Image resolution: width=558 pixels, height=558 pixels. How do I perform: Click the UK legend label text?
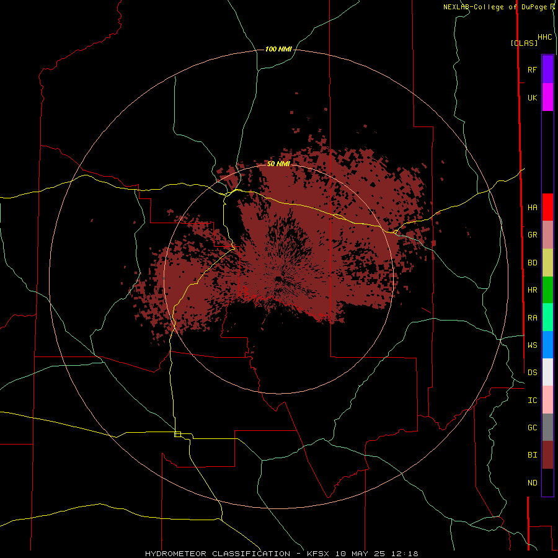(532, 98)
